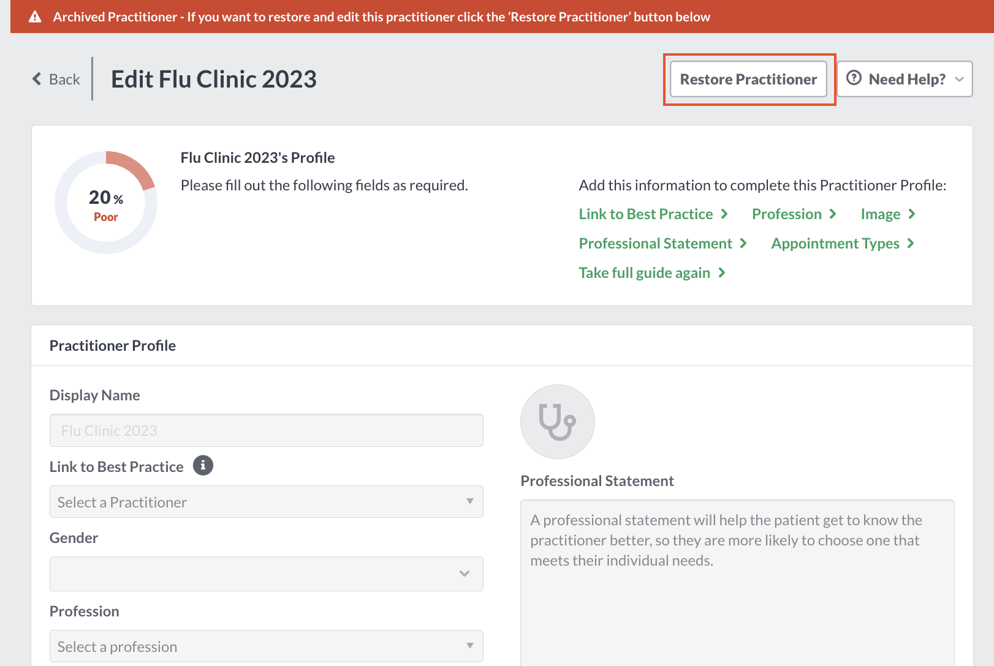Click the Display Name input field
The height and width of the screenshot is (666, 994).
click(x=266, y=430)
